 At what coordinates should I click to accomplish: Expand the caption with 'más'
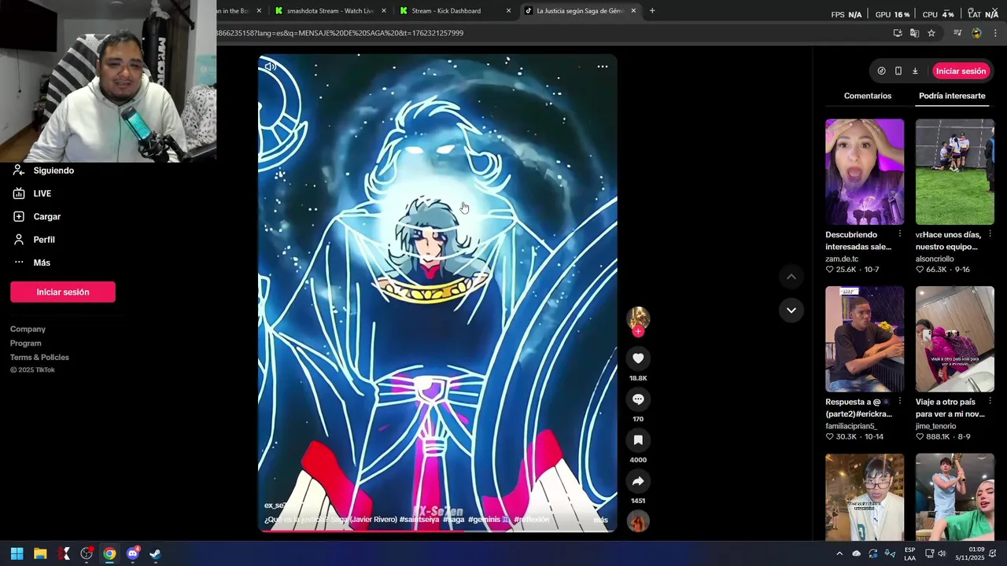click(x=600, y=520)
